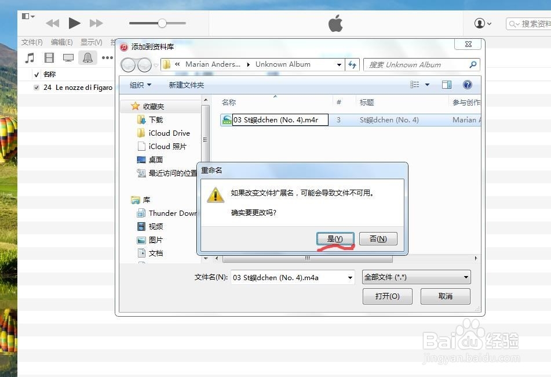Open the 组织 dropdown menu
The image size is (551, 377).
click(139, 85)
